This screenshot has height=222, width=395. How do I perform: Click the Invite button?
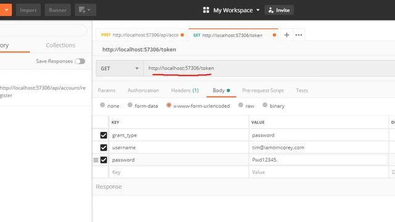tap(279, 10)
